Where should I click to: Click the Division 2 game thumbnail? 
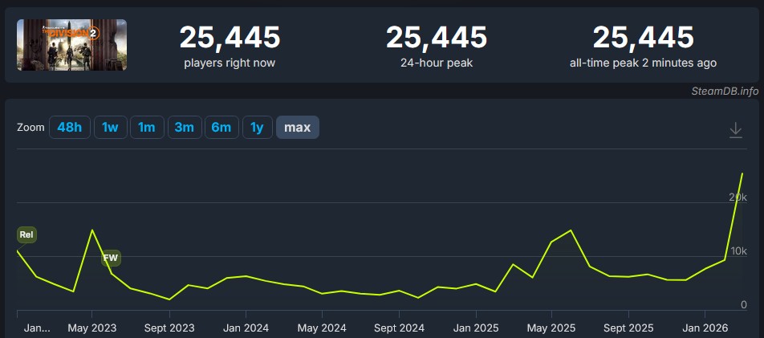(x=71, y=45)
